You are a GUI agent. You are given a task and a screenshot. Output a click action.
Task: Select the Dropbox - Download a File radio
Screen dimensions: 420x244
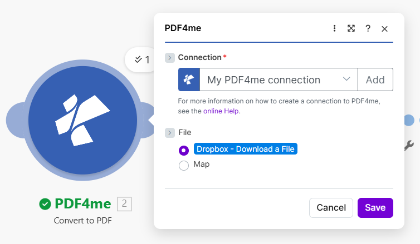click(x=184, y=150)
